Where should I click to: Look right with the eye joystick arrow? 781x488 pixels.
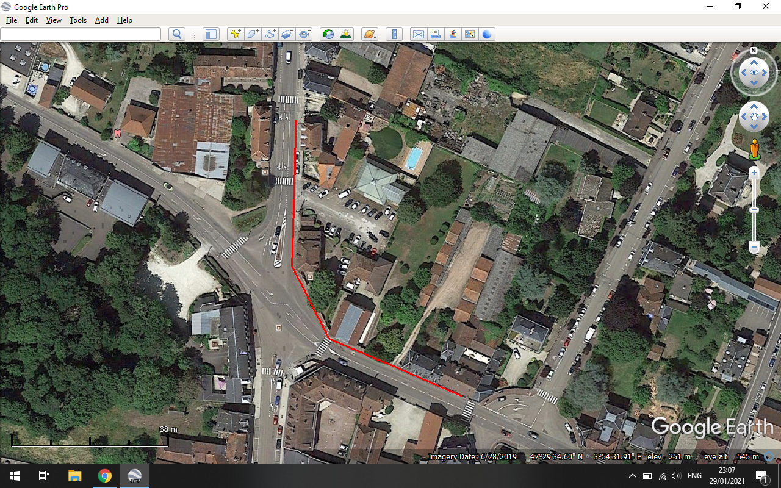[765, 73]
